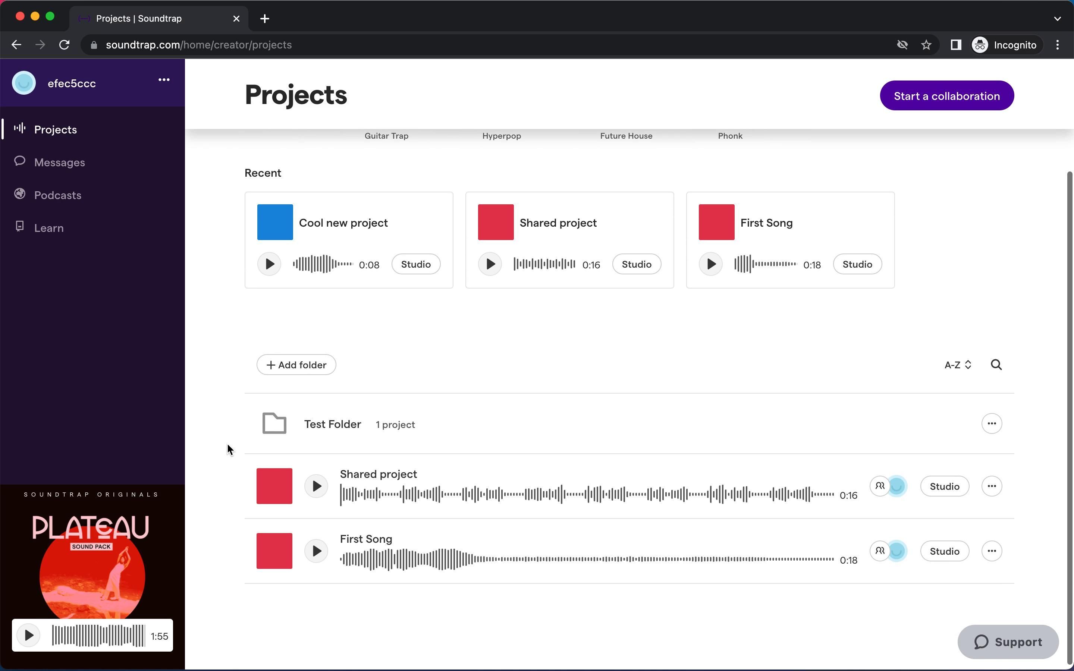Open the A-Z sort dropdown
Screen dimensions: 1074x671
(x=958, y=365)
